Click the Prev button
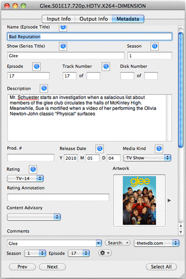Viewport: 186px width, 279px height. [x=23, y=267]
